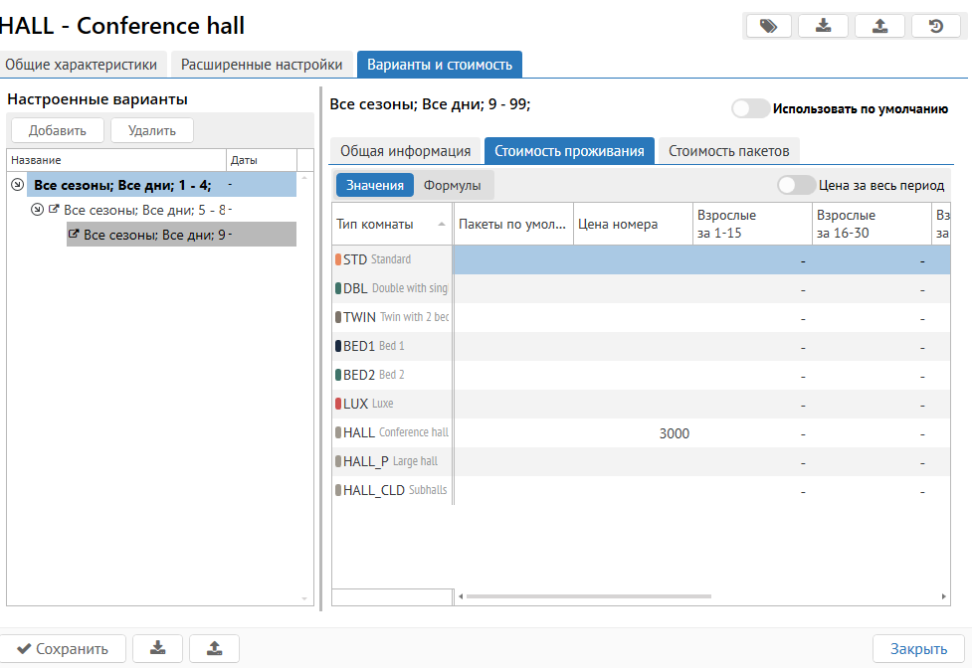972x668 pixels.
Task: Click external link icon of the 9 variant
Action: coord(74,235)
